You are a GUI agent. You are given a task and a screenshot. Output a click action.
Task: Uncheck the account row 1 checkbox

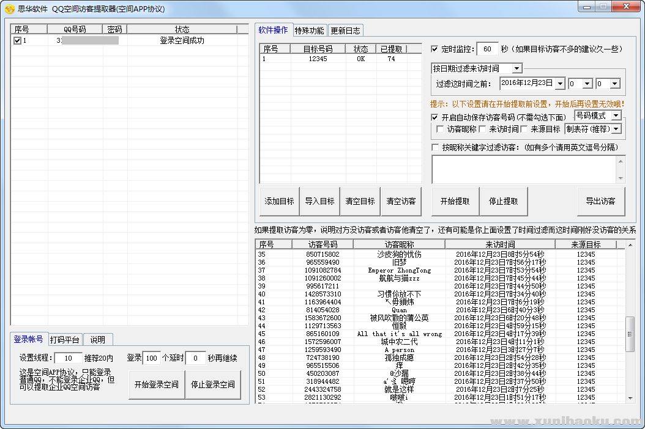[x=17, y=41]
